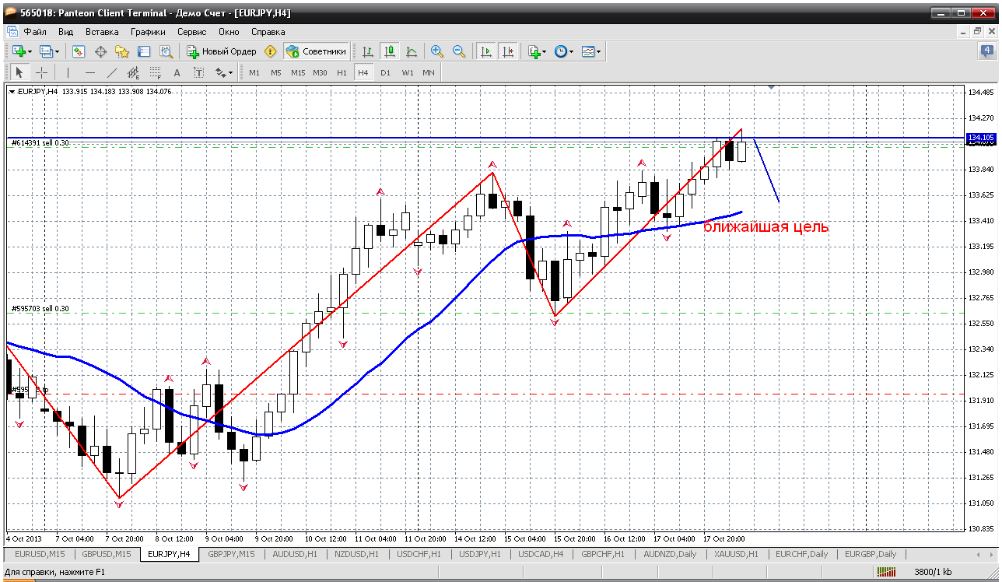
Task: Open the Графики menu
Action: [148, 32]
